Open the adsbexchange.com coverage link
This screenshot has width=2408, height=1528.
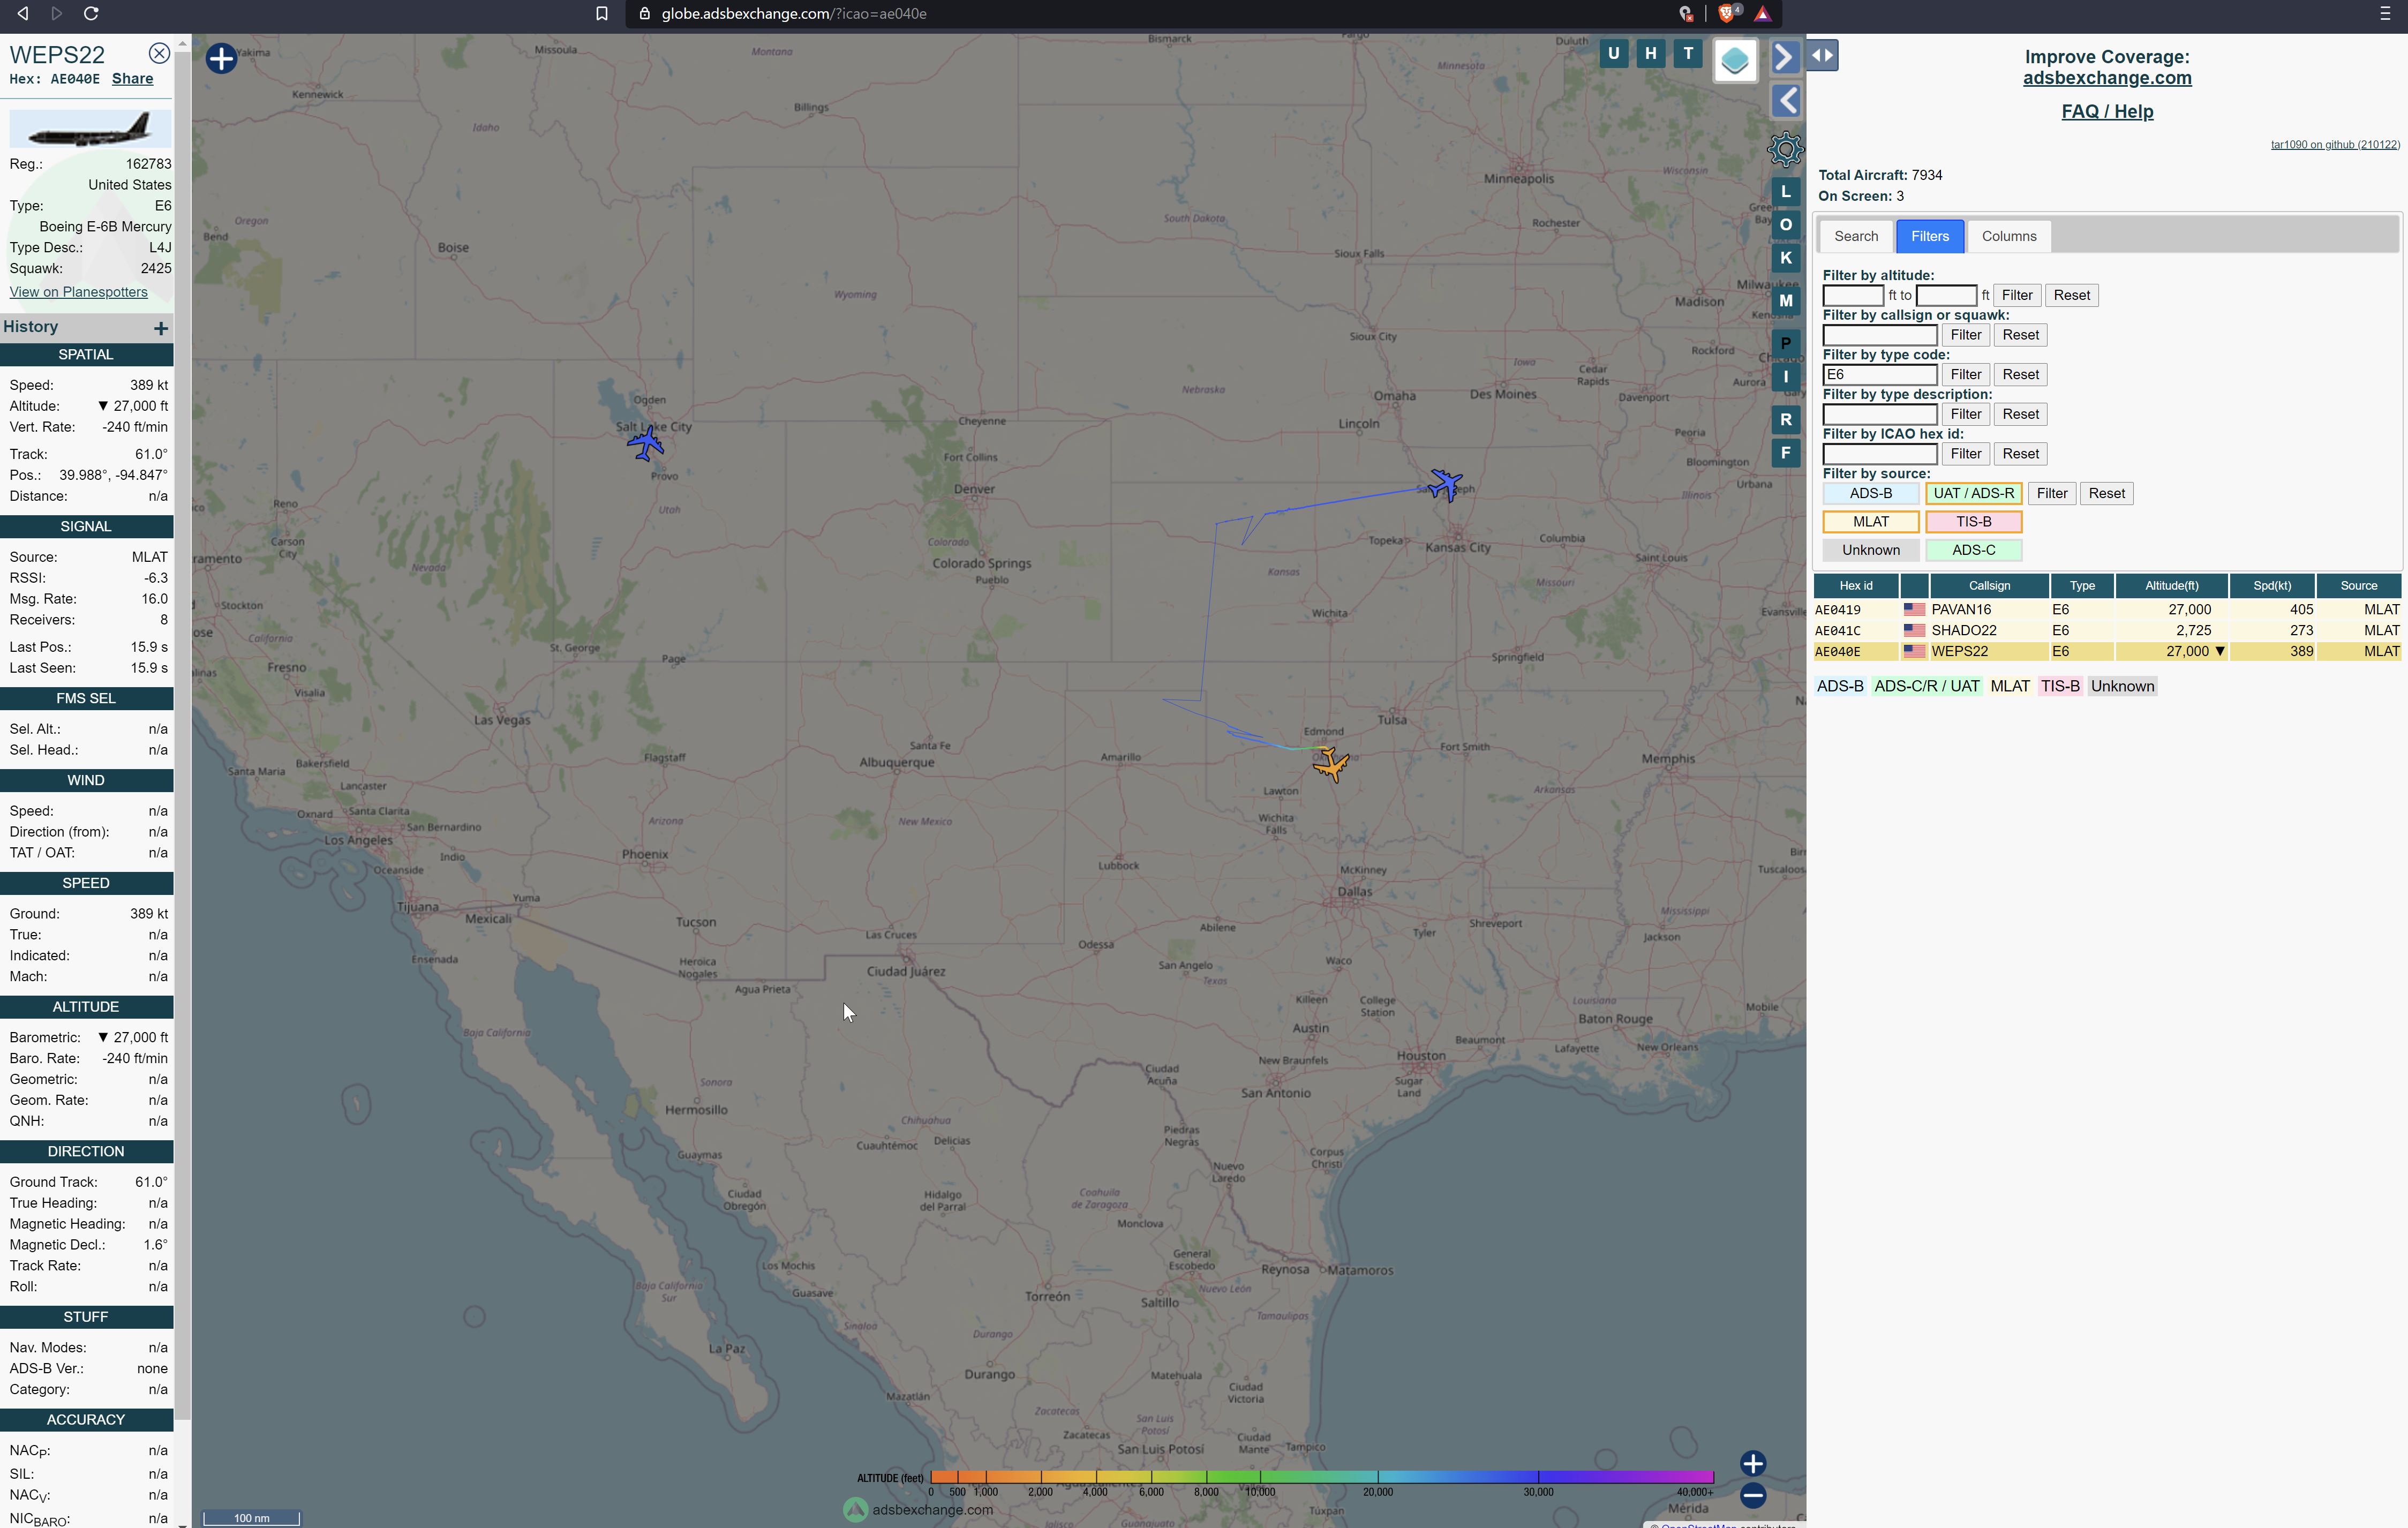pyautogui.click(x=2107, y=78)
